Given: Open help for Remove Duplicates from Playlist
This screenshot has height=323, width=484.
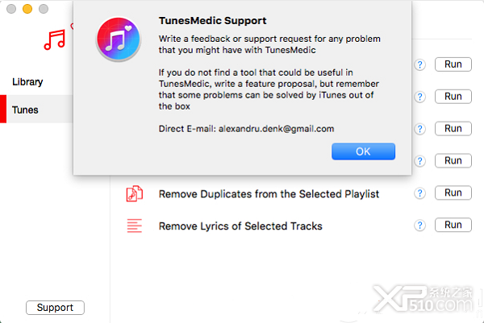Looking at the screenshot, I should click(x=419, y=193).
